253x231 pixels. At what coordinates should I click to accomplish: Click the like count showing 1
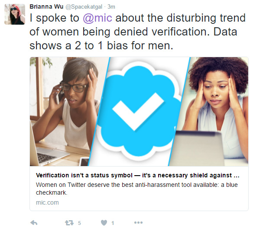pyautogui.click(x=113, y=223)
